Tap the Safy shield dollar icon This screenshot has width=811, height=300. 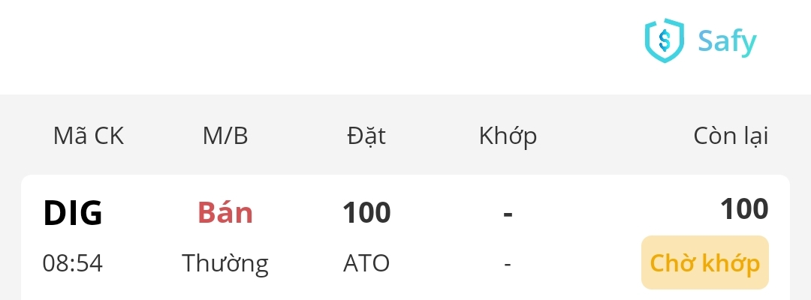[665, 40]
